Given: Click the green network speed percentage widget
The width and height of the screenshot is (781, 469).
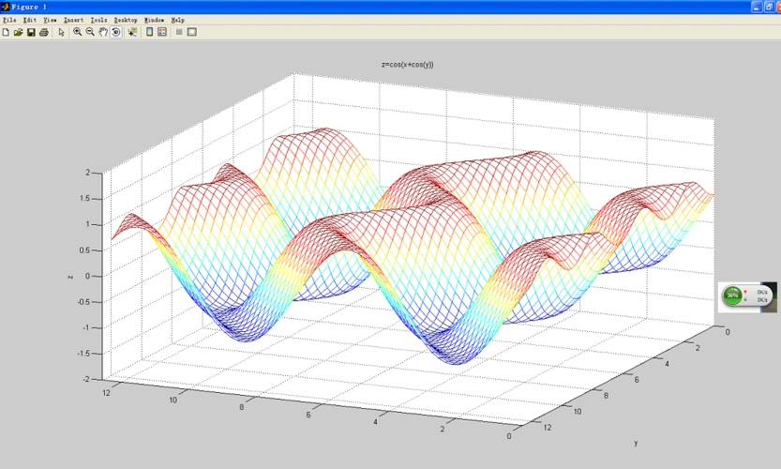Looking at the screenshot, I should click(732, 296).
